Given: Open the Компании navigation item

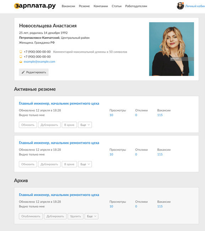Looking at the screenshot, I should [x=101, y=6].
